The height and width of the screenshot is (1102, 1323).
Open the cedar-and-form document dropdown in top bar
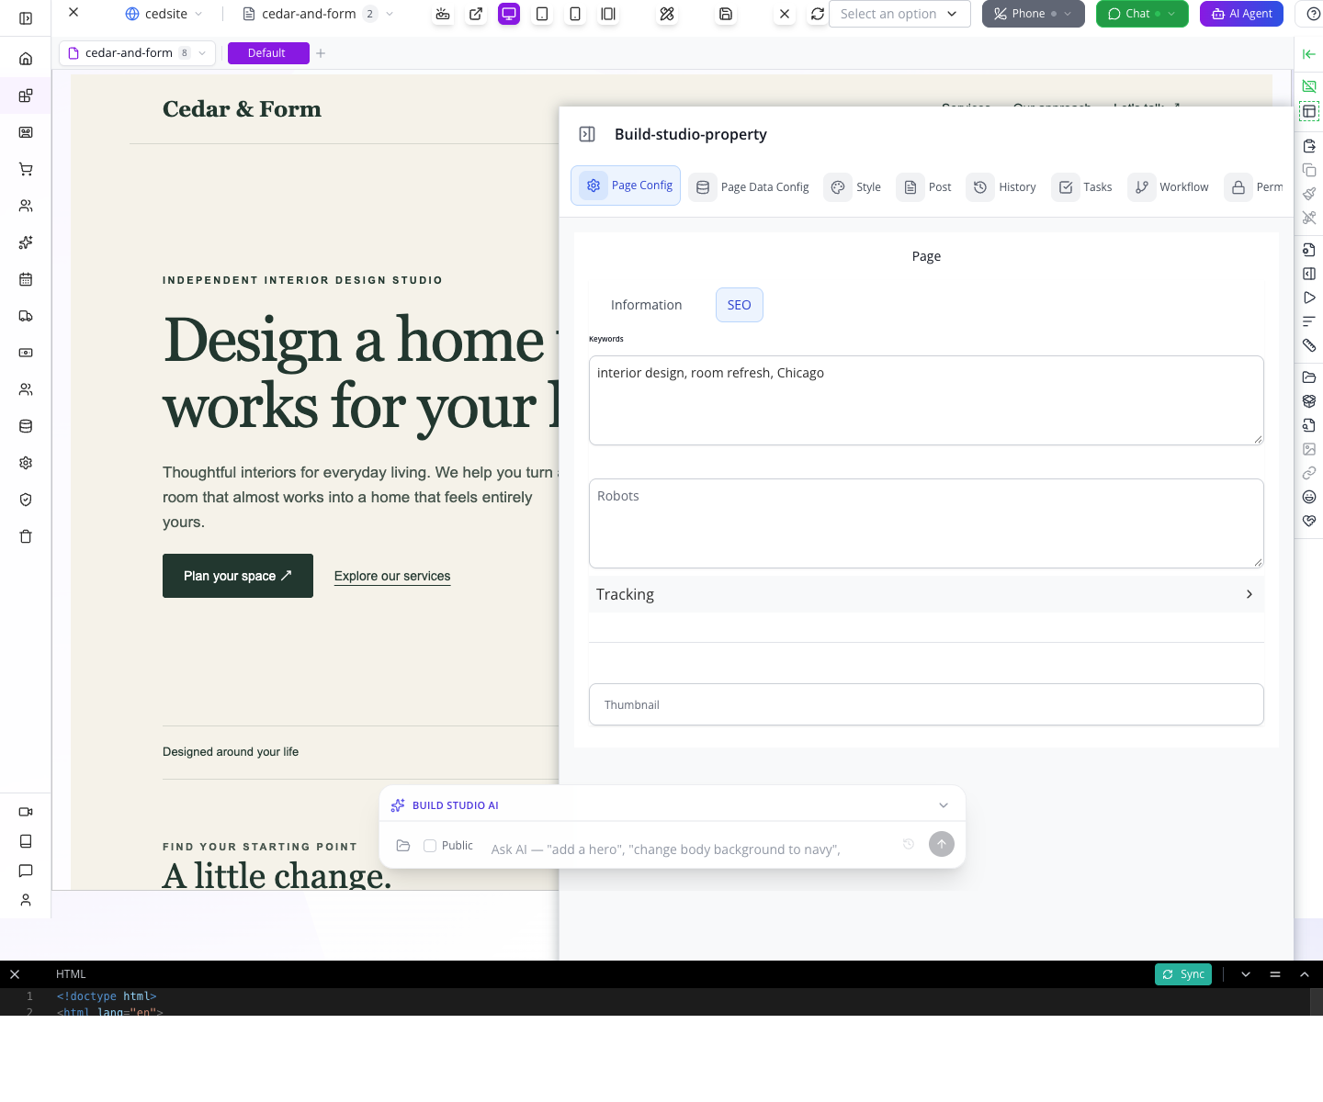point(319,14)
